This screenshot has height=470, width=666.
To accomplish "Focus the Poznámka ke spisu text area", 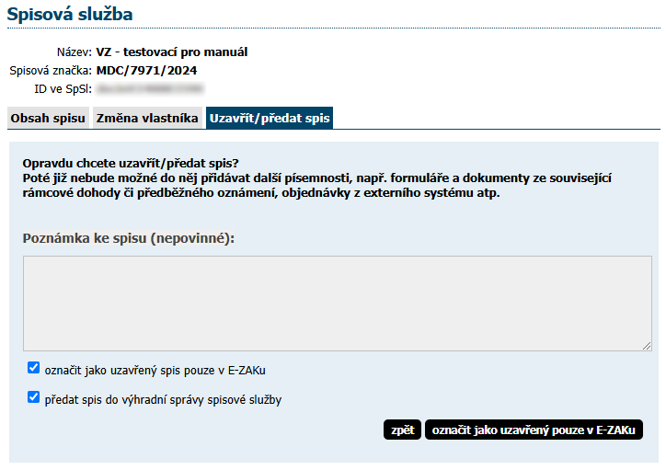I will 337,303.
